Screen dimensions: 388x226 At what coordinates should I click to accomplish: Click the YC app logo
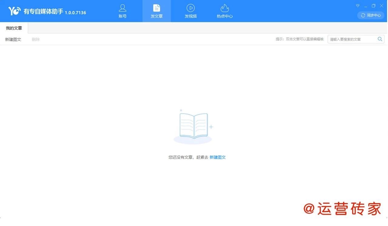(x=14, y=11)
